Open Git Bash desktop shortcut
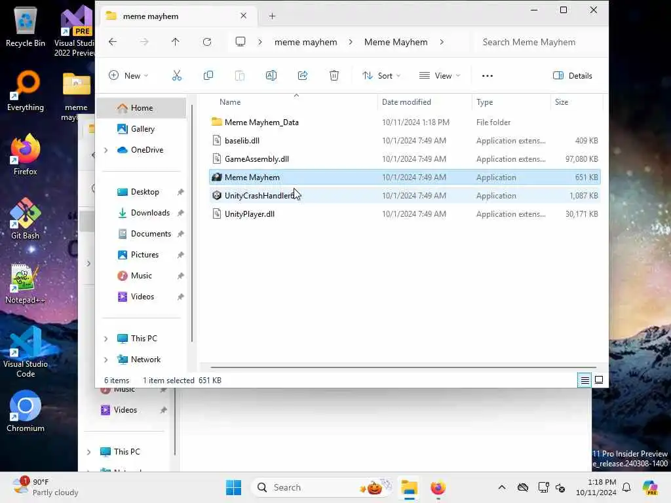This screenshot has height=503, width=671. (26, 219)
